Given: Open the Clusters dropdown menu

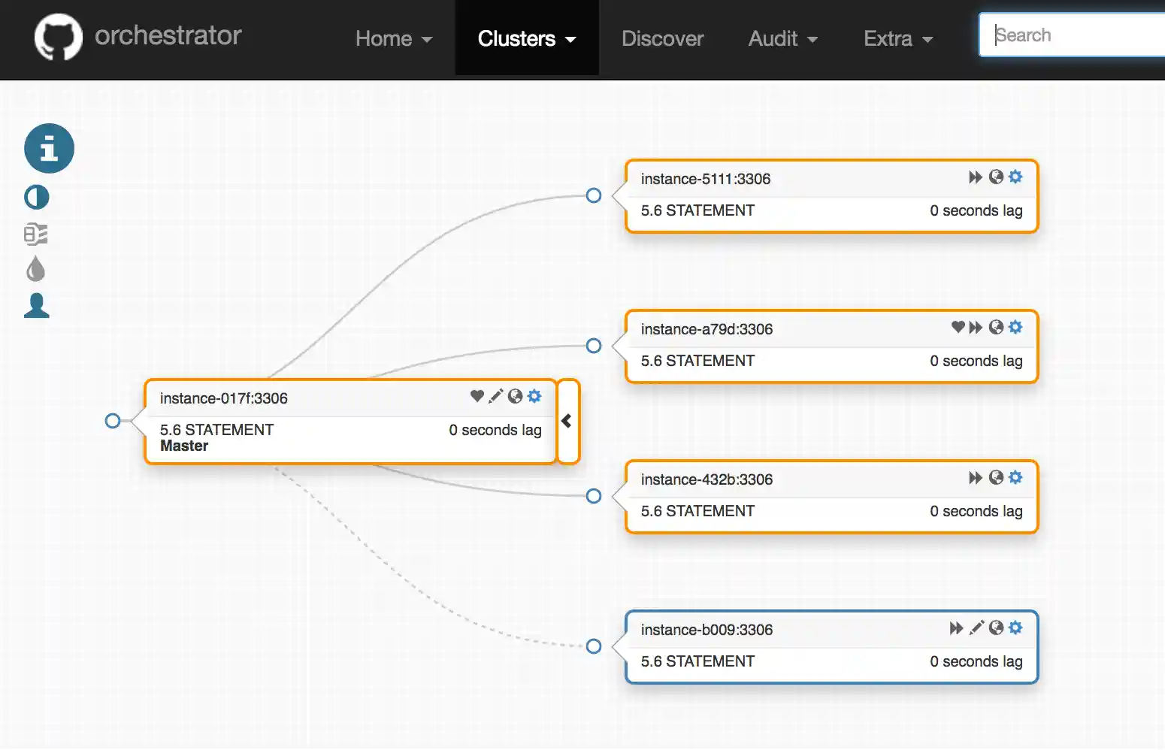Looking at the screenshot, I should pyautogui.click(x=526, y=38).
